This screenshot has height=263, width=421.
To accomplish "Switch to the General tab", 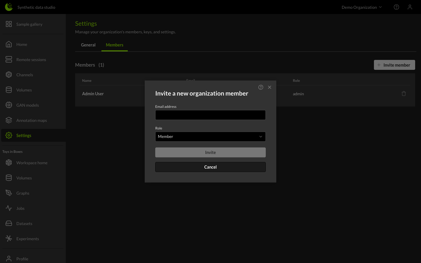I will pos(88,45).
